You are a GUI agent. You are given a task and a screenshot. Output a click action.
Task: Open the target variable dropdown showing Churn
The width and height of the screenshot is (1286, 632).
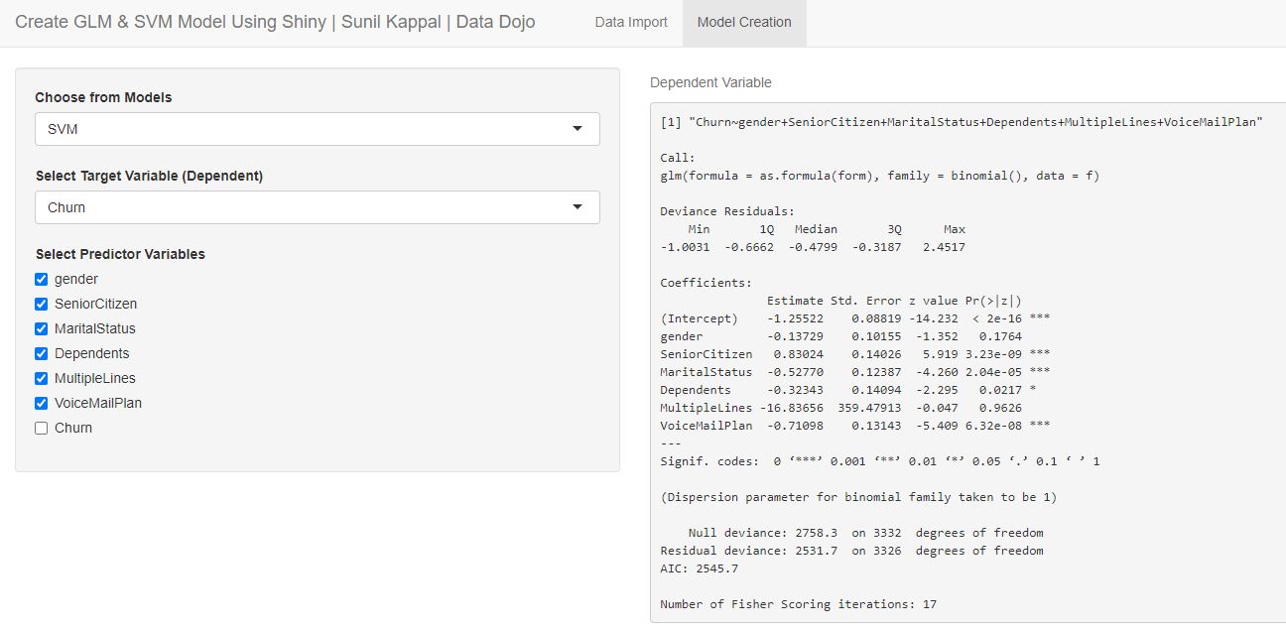point(298,207)
